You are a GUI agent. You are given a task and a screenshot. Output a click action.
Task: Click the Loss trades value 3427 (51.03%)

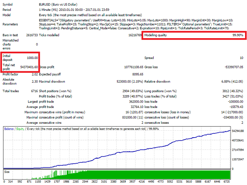pyautogui.click(x=233, y=96)
